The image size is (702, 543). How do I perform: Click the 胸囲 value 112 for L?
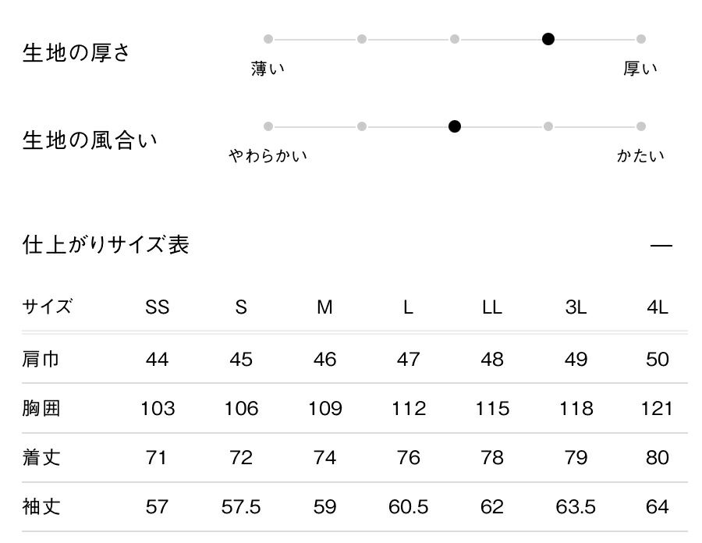click(408, 408)
